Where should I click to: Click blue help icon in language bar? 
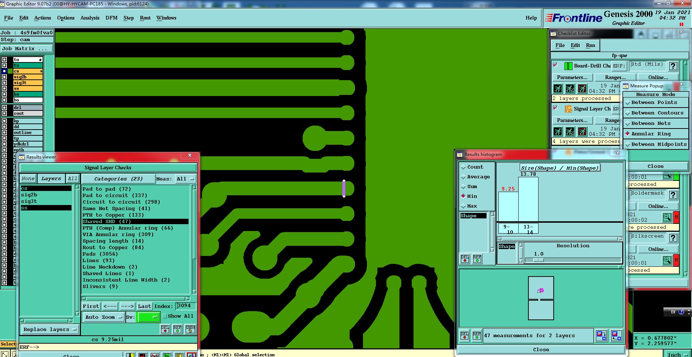point(681,312)
